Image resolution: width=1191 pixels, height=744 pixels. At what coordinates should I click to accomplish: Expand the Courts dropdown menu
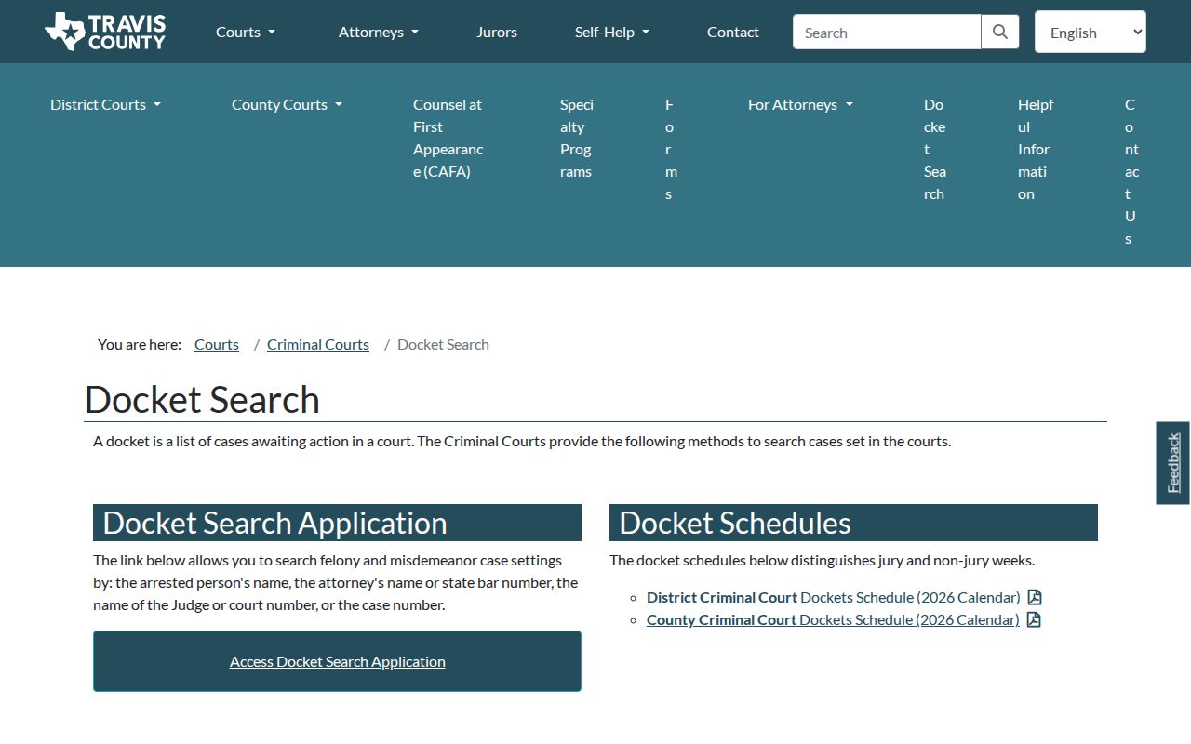pos(246,32)
